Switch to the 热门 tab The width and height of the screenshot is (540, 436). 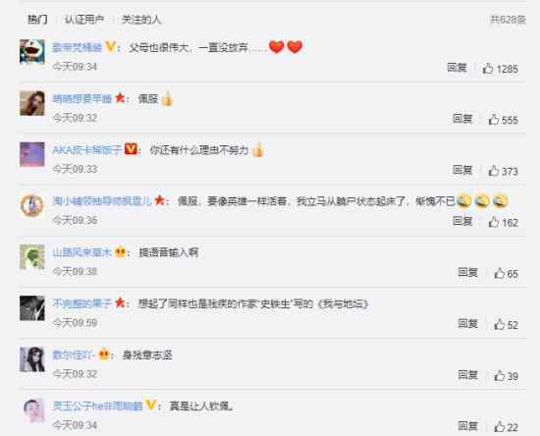(x=37, y=20)
